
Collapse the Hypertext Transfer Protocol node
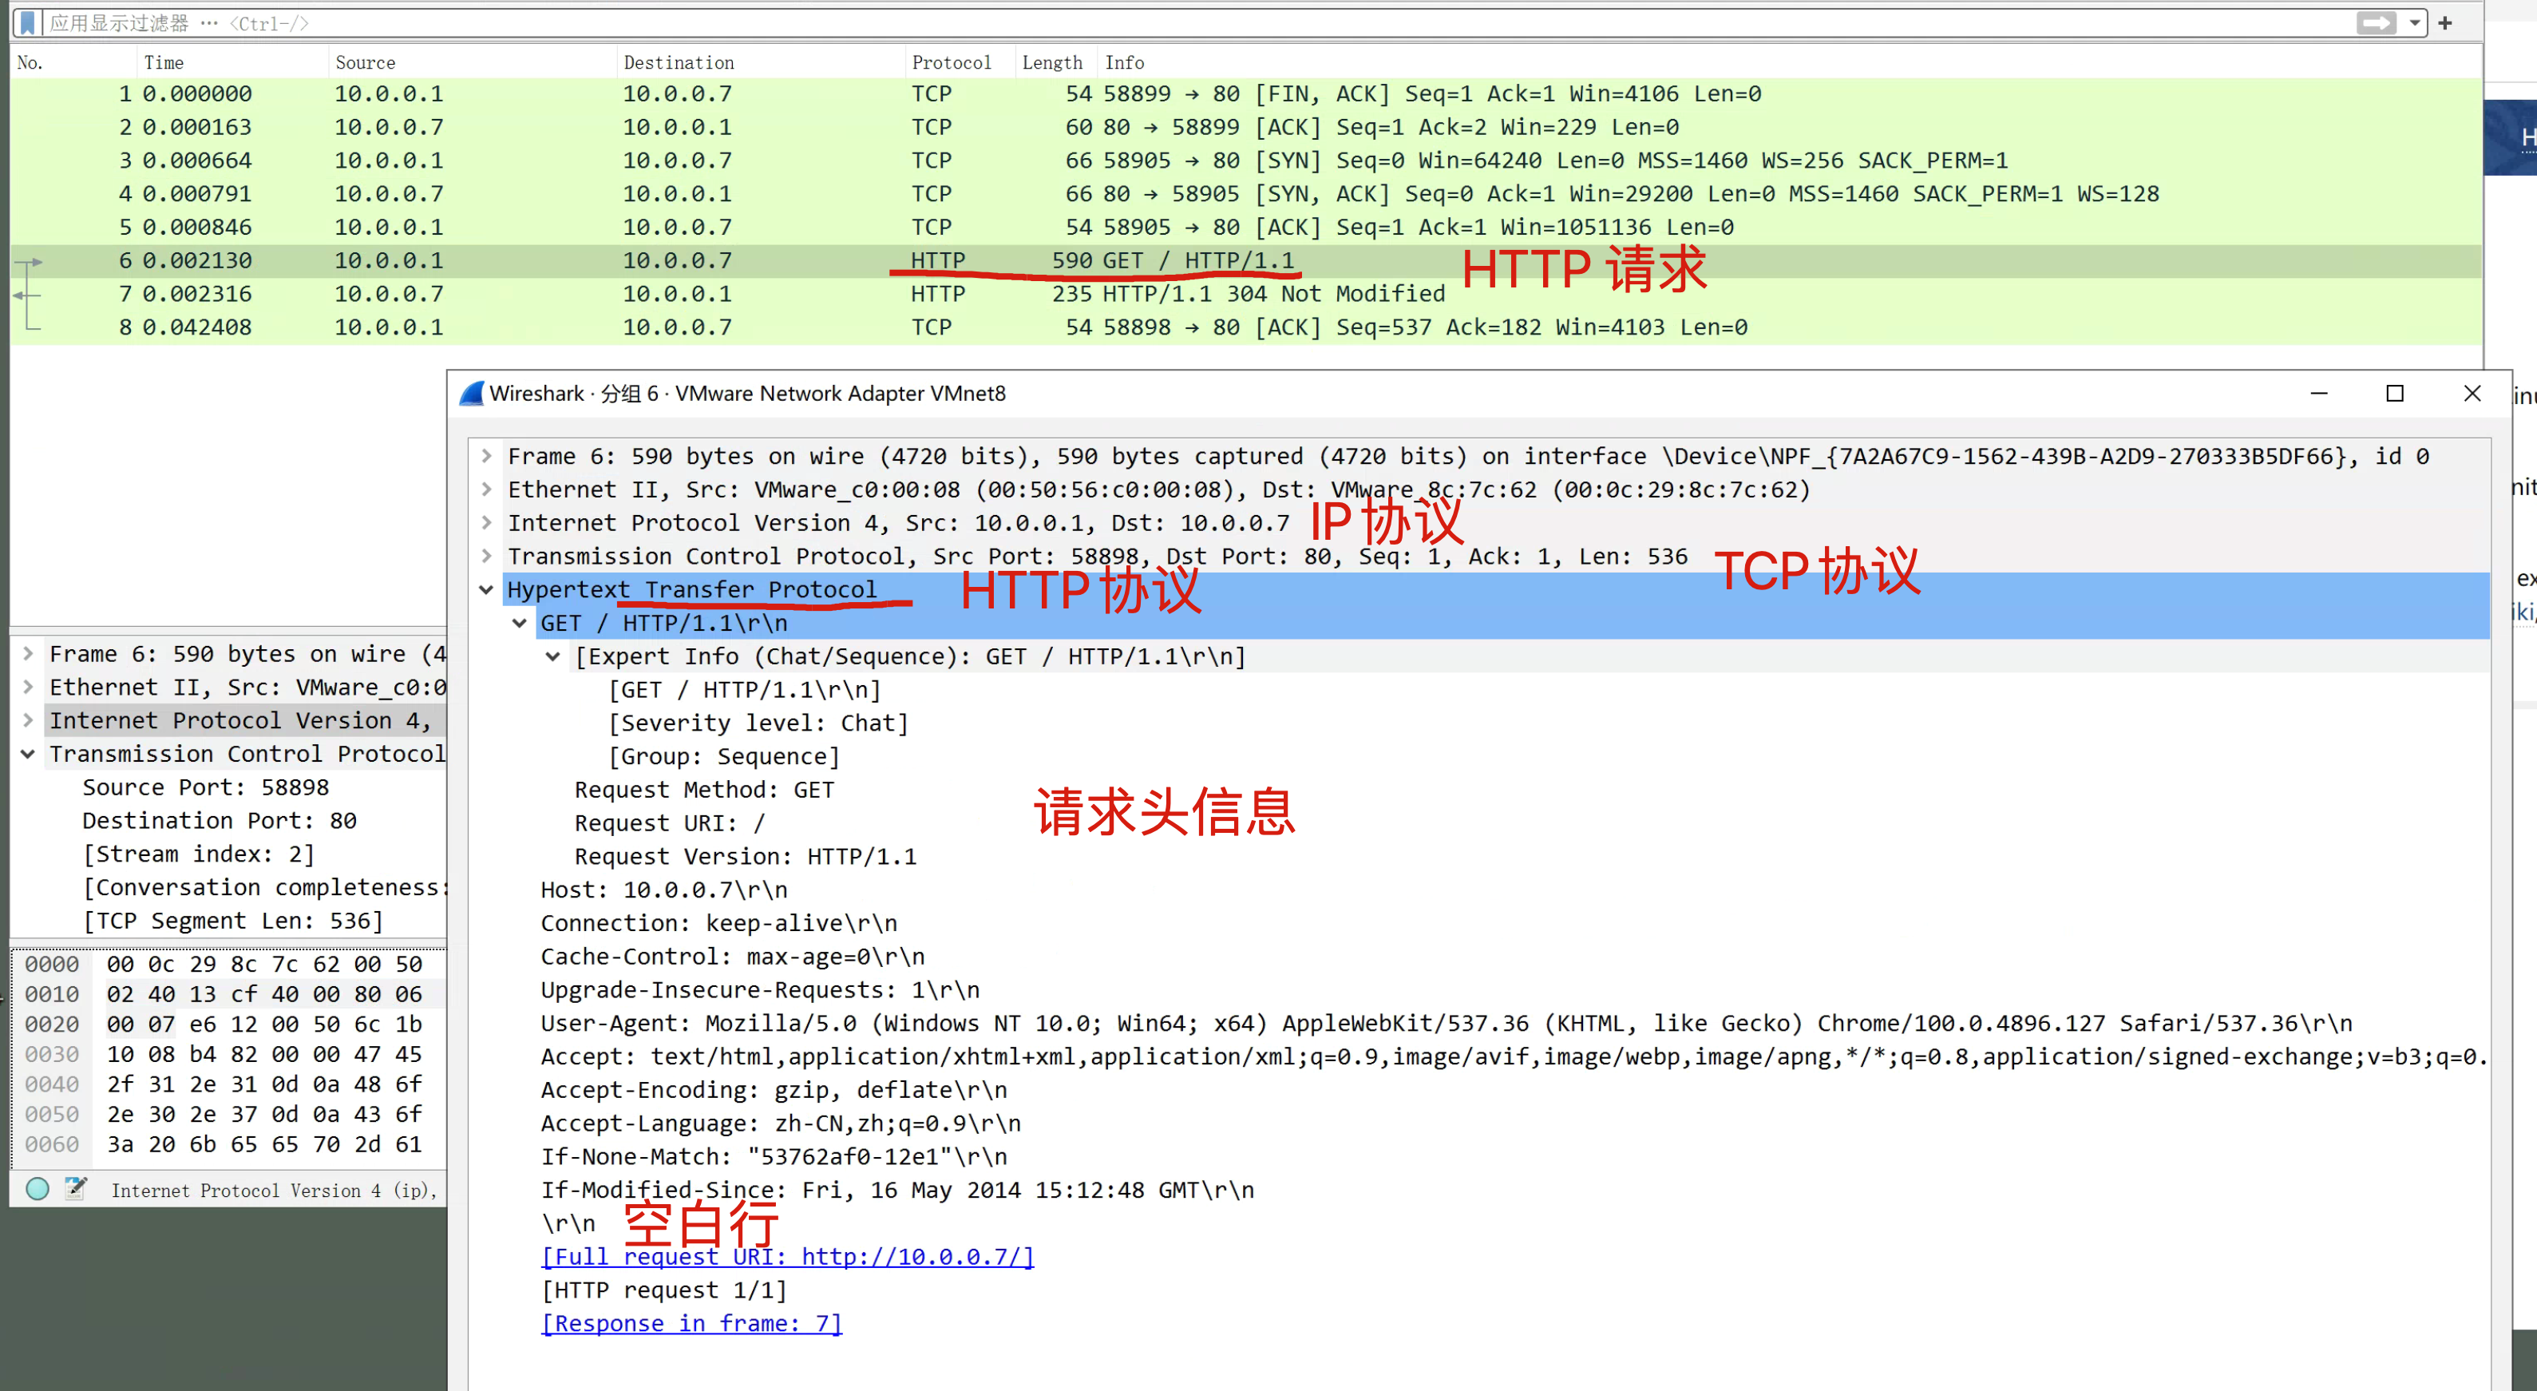(486, 589)
